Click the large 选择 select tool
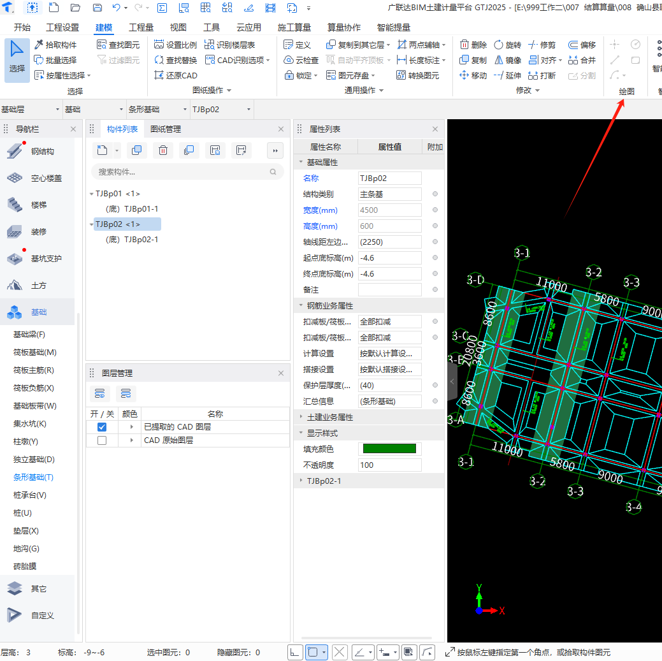662x661 pixels. 17,59
